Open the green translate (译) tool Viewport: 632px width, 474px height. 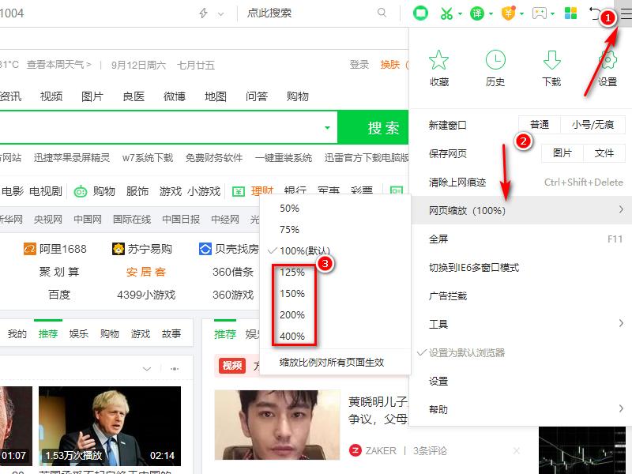tap(478, 13)
